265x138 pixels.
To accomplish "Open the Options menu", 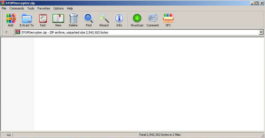I will 59,9.
